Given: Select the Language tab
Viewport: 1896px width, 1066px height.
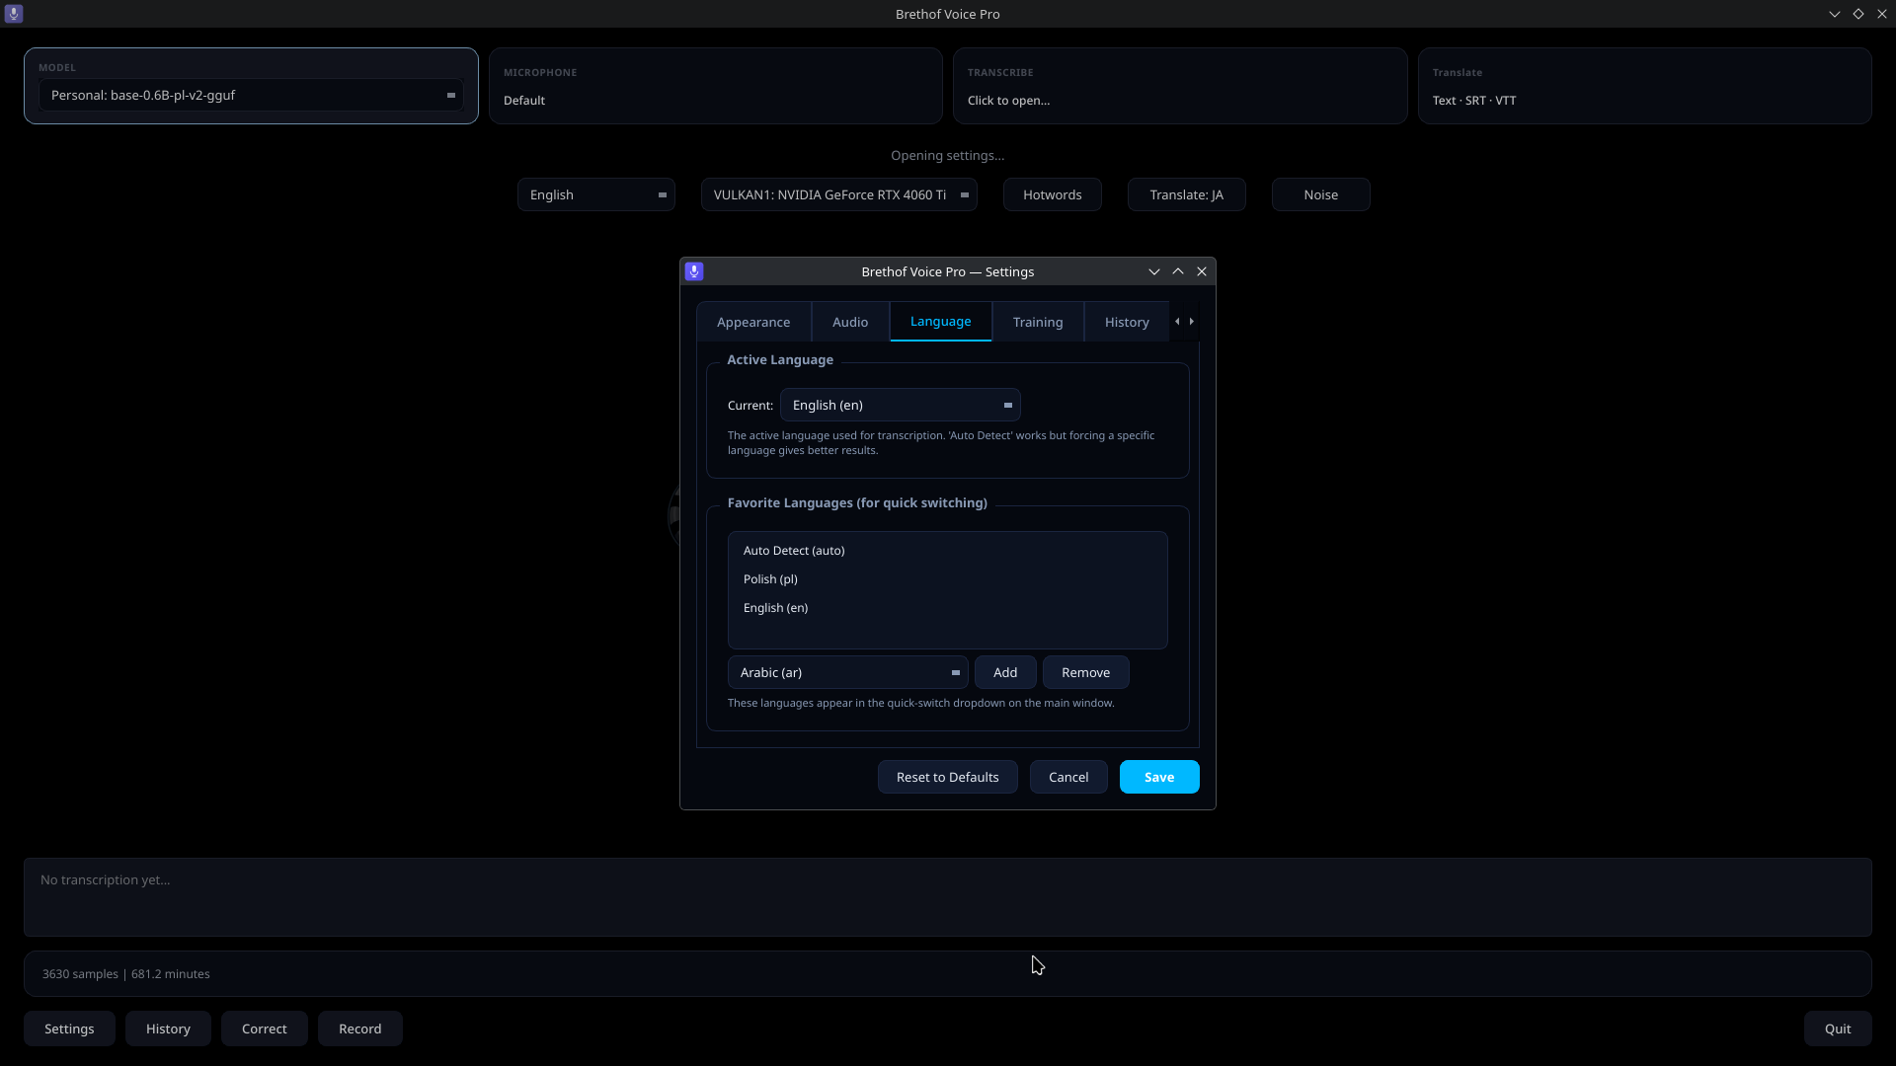Looking at the screenshot, I should 941,322.
